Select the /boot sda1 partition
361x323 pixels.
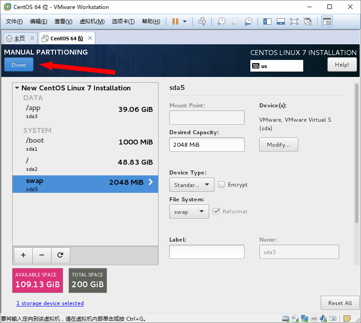(x=85, y=144)
